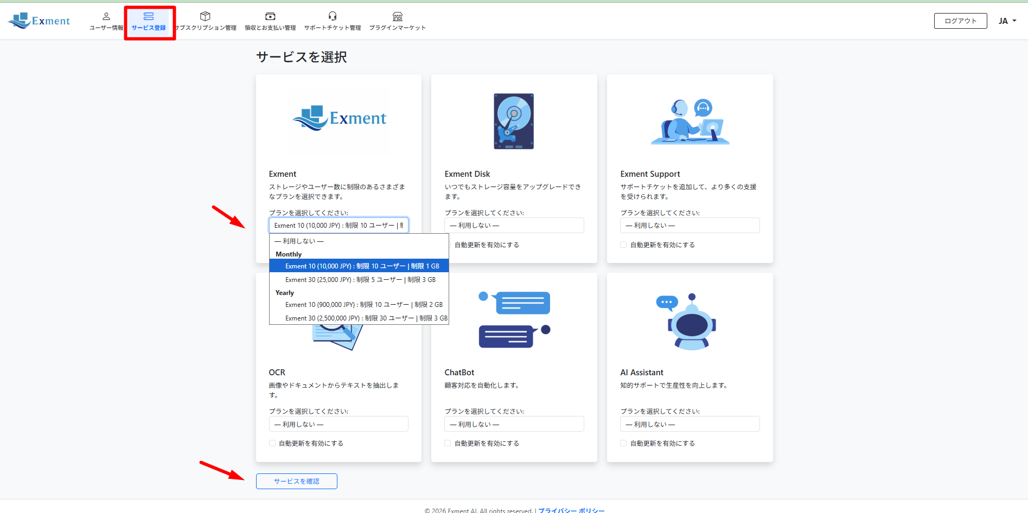Screen dimensions: 1028x513
Task: Open the Exment Support plan dropdown
Action: point(690,225)
